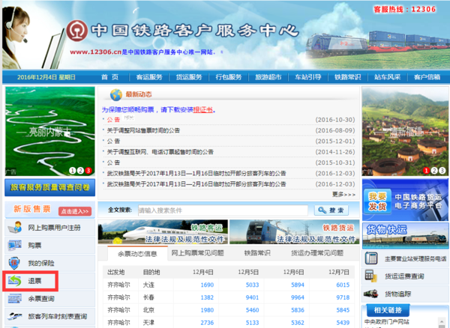Open the 铁路货运 法律法规 banner
This screenshot has width=450, height=328.
[x=295, y=232]
